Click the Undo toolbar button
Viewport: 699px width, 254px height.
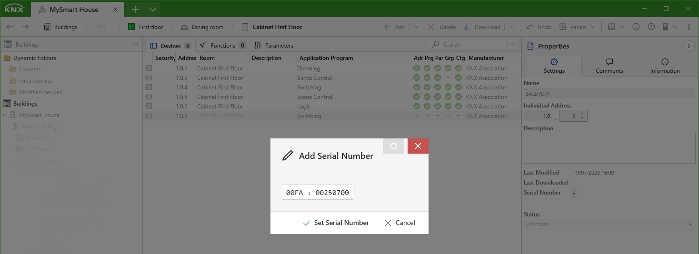coord(539,27)
